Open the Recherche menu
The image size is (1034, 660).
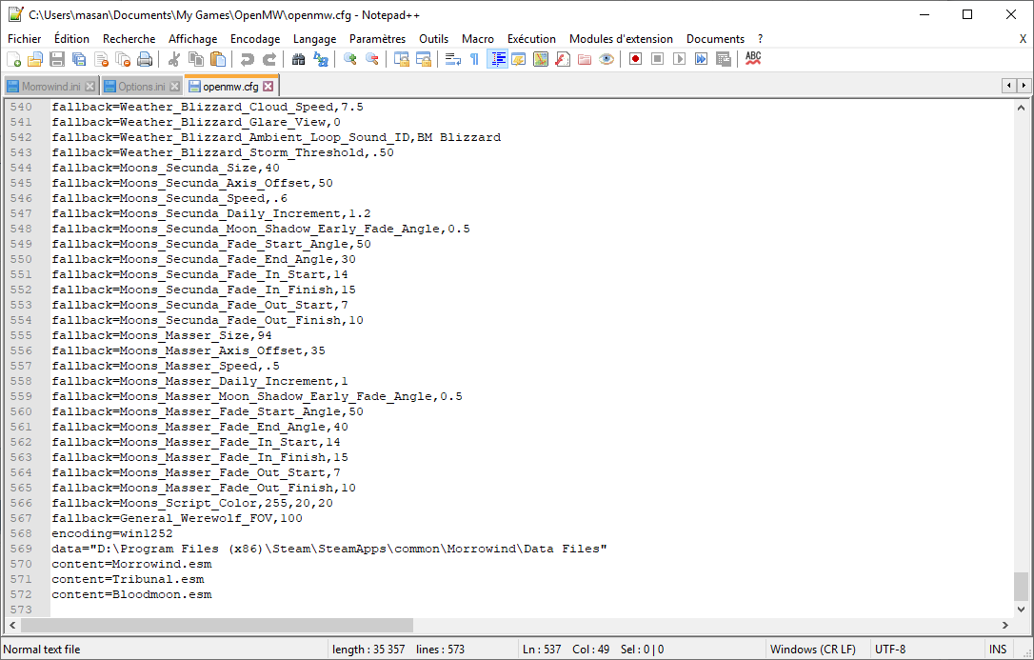[129, 39]
